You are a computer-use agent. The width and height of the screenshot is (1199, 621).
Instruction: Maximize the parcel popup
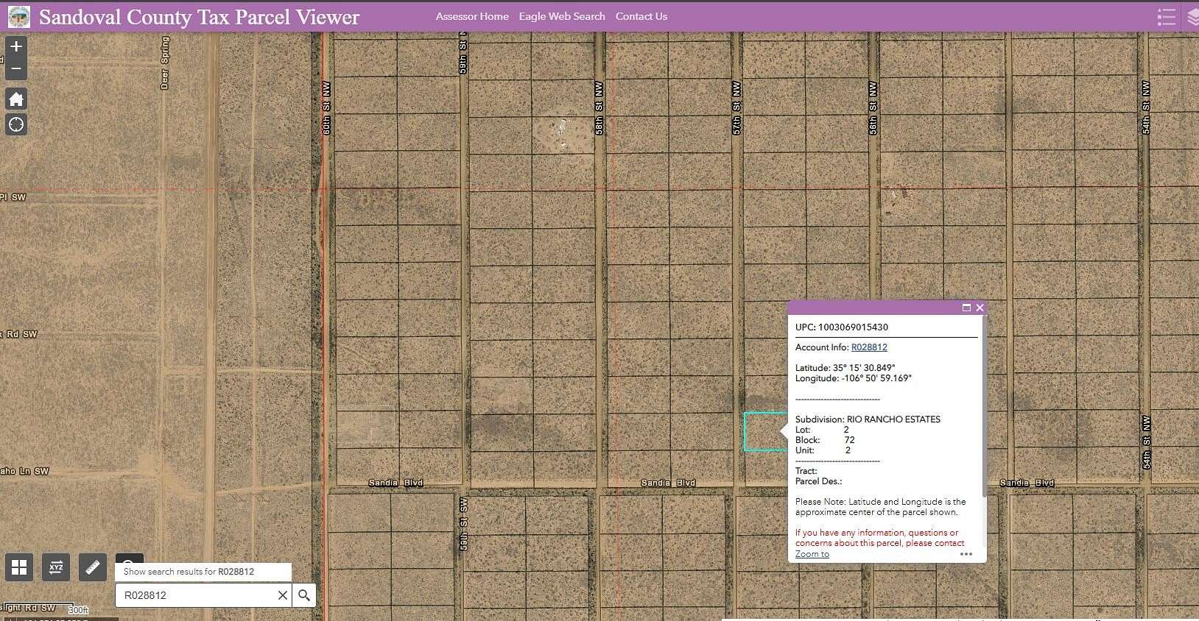click(966, 308)
